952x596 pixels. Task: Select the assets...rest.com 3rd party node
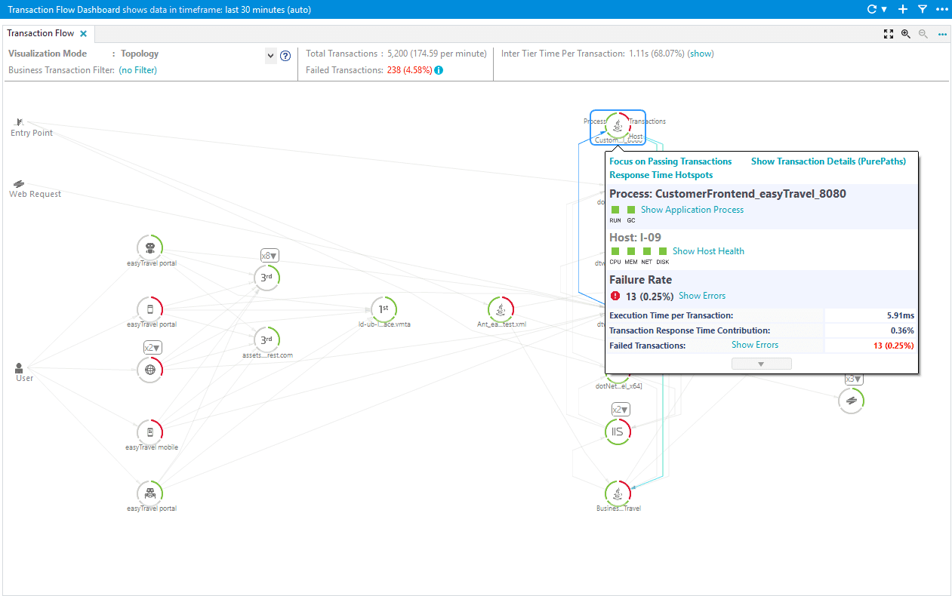(266, 339)
